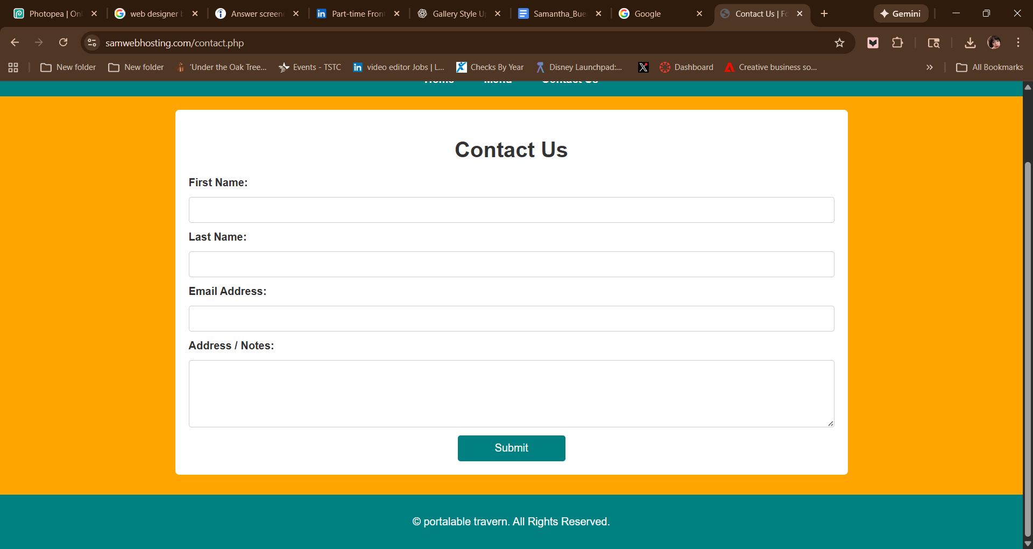The width and height of the screenshot is (1033, 549).
Task: Open the X bookmark icon
Action: tap(643, 67)
